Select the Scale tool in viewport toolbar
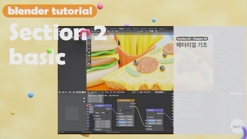 tap(89, 52)
